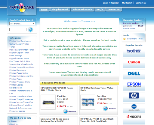Open the FAQ's tab

[100, 10]
